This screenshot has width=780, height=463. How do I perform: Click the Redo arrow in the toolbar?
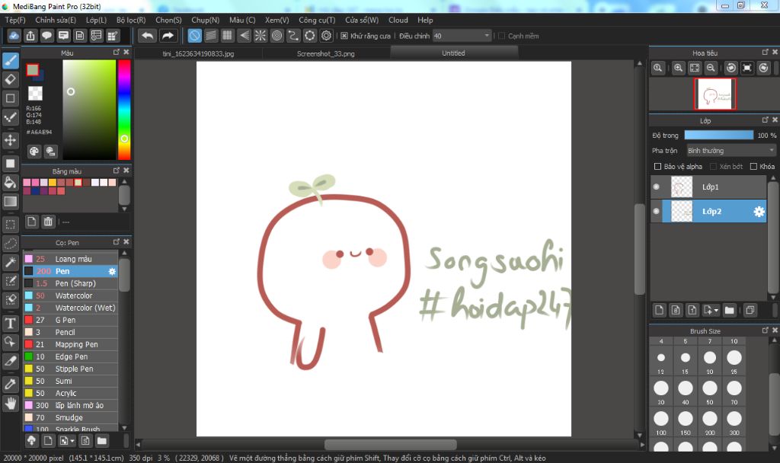point(168,36)
